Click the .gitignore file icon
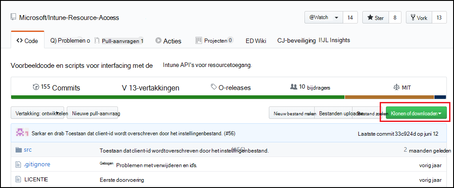454x188 pixels. pyautogui.click(x=18, y=164)
